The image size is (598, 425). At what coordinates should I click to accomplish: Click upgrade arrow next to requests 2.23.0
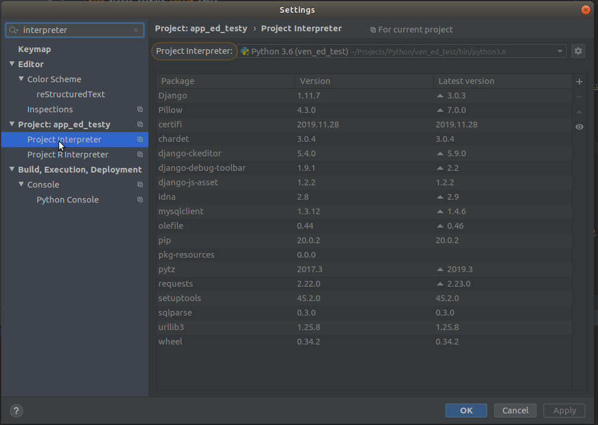440,284
